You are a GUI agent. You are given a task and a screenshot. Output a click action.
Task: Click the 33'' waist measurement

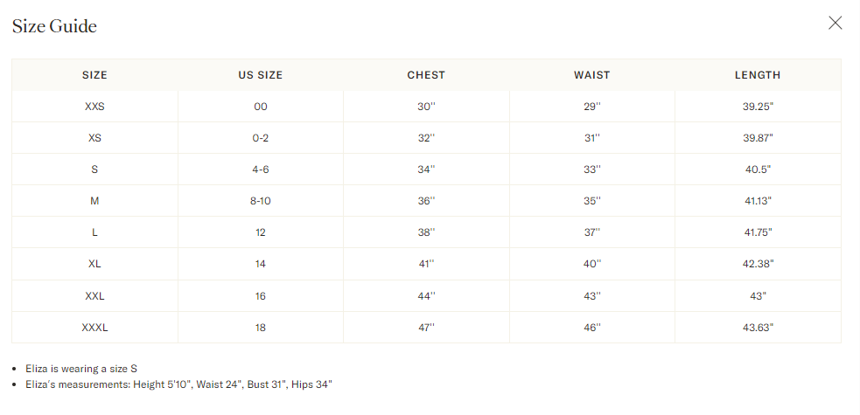592,169
